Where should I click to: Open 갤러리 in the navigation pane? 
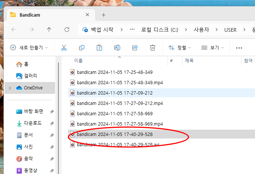pos(27,76)
